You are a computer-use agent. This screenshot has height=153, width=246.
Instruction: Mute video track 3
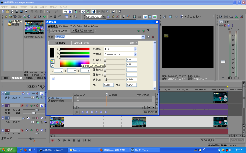pos(42,118)
